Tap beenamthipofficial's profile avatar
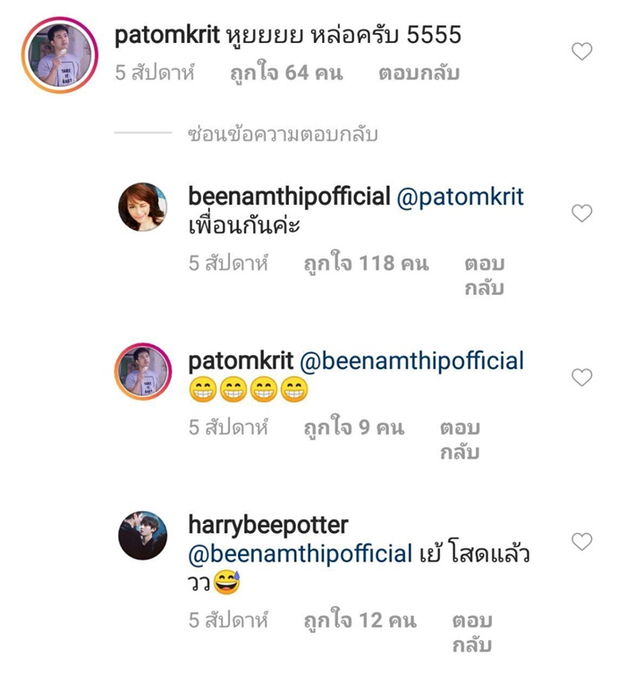This screenshot has height=692, width=626. [x=143, y=207]
